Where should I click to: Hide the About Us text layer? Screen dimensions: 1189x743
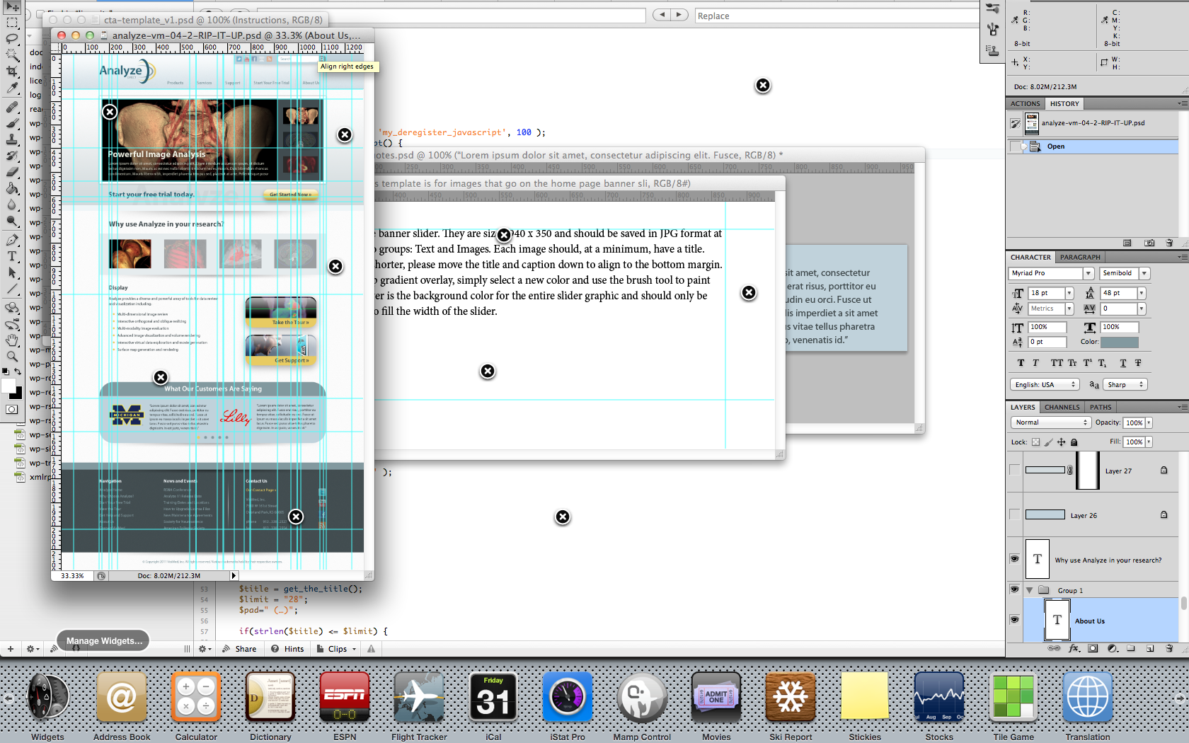(x=1014, y=620)
